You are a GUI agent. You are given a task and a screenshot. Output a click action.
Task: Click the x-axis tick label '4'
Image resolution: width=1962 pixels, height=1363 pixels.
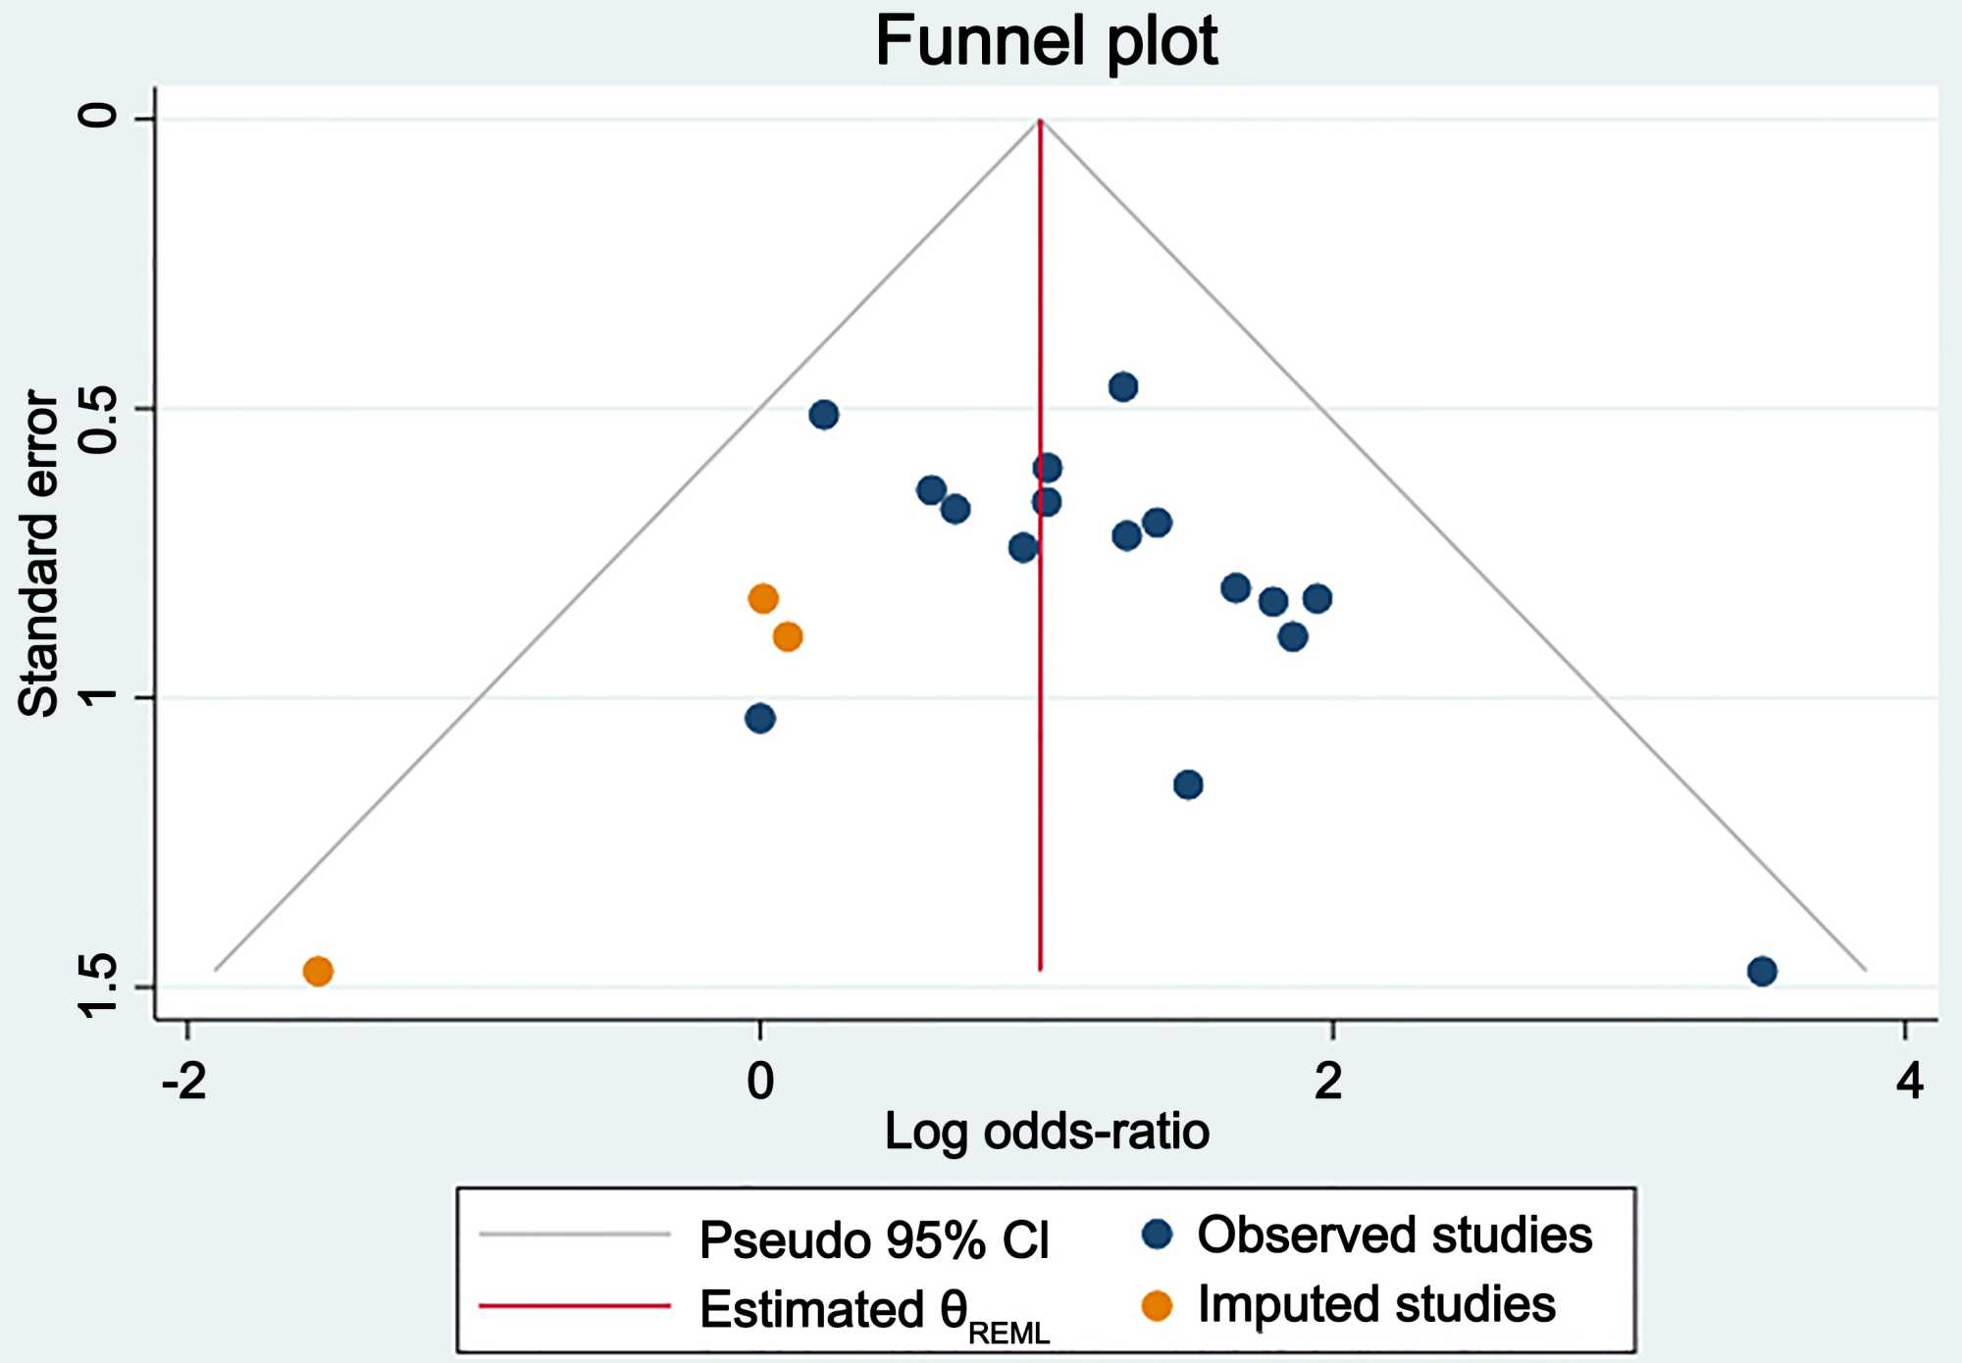coord(1909,1081)
